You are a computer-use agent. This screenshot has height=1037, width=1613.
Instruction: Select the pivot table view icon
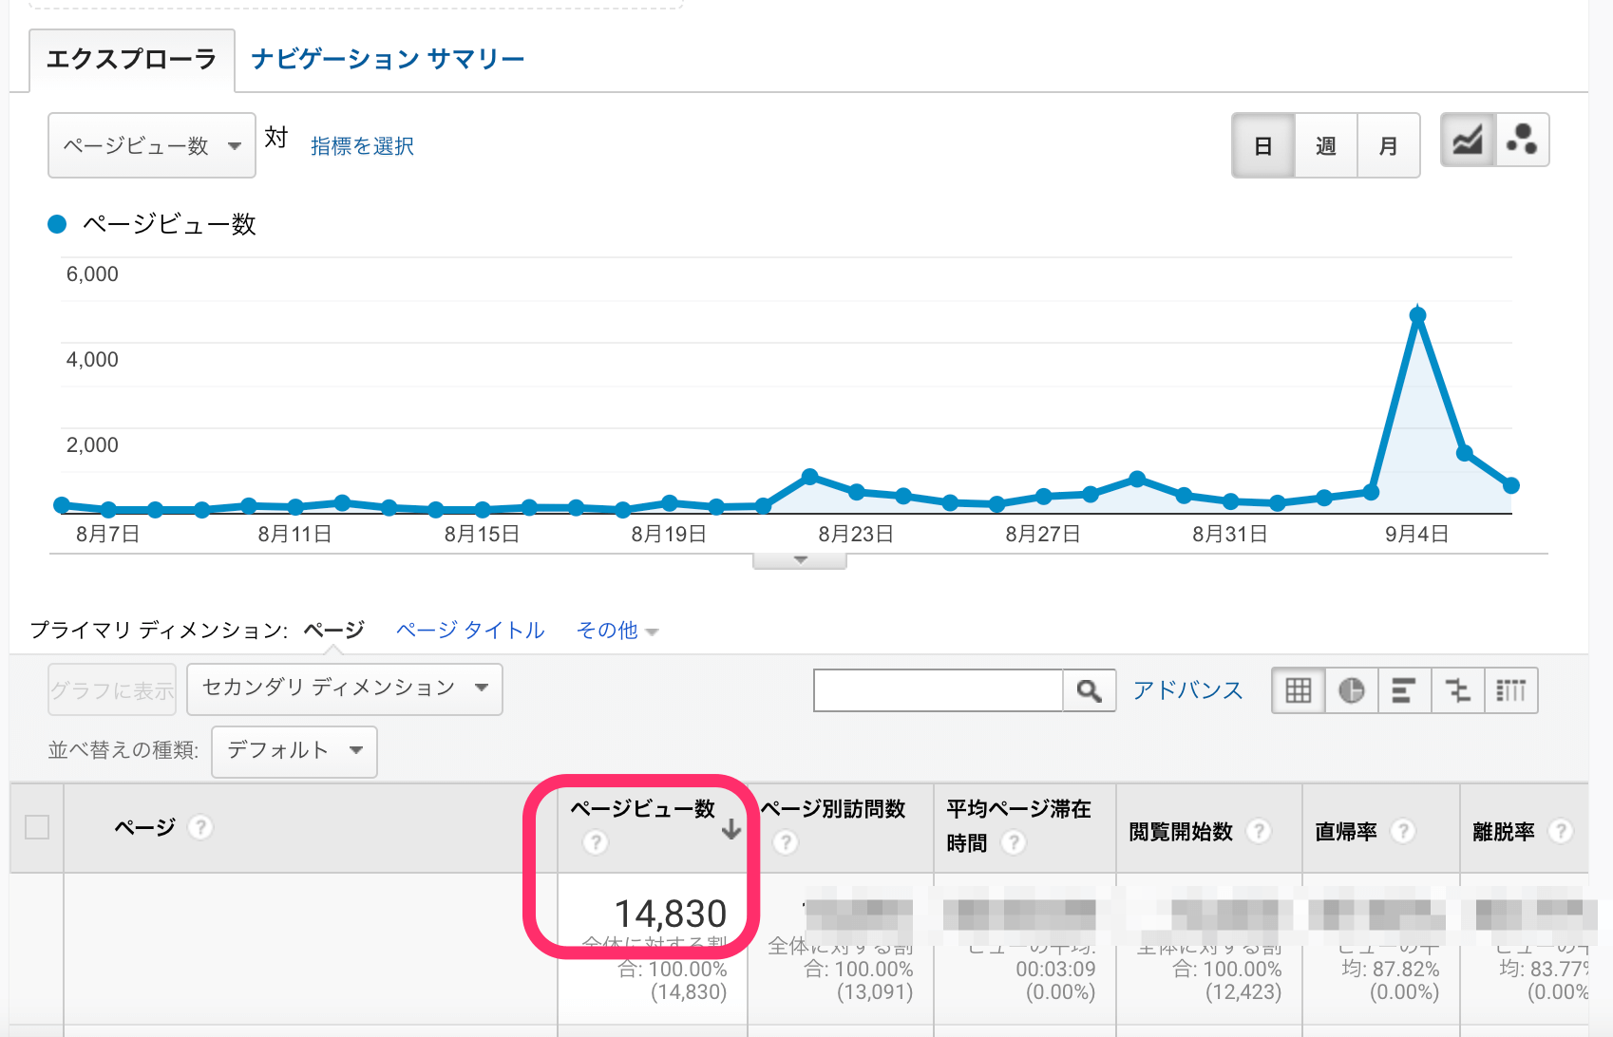tap(1510, 690)
